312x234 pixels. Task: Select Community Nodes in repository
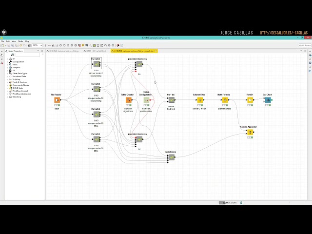(x=20, y=85)
